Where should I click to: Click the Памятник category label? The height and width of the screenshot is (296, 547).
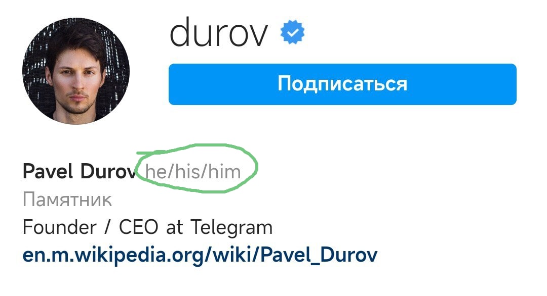(x=67, y=200)
